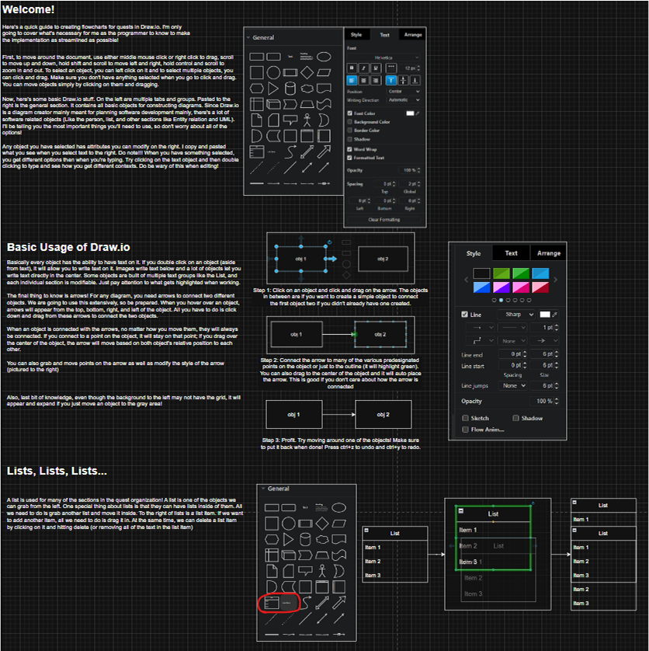Image resolution: width=649 pixels, height=651 pixels.
Task: Align text to bottom vertically in the font panel
Action: (415, 80)
